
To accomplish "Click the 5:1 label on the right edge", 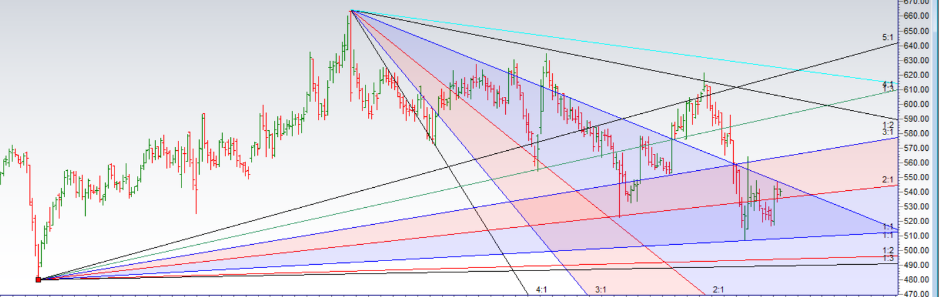I will tap(887, 38).
